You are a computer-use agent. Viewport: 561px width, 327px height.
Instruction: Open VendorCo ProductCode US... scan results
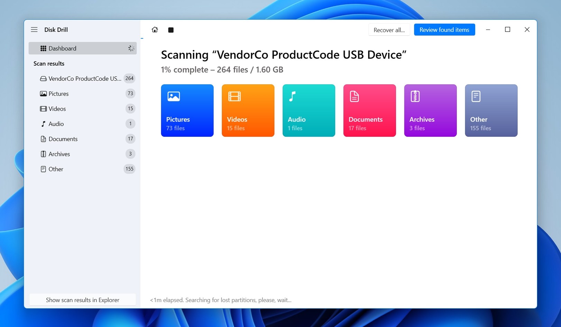coord(83,79)
